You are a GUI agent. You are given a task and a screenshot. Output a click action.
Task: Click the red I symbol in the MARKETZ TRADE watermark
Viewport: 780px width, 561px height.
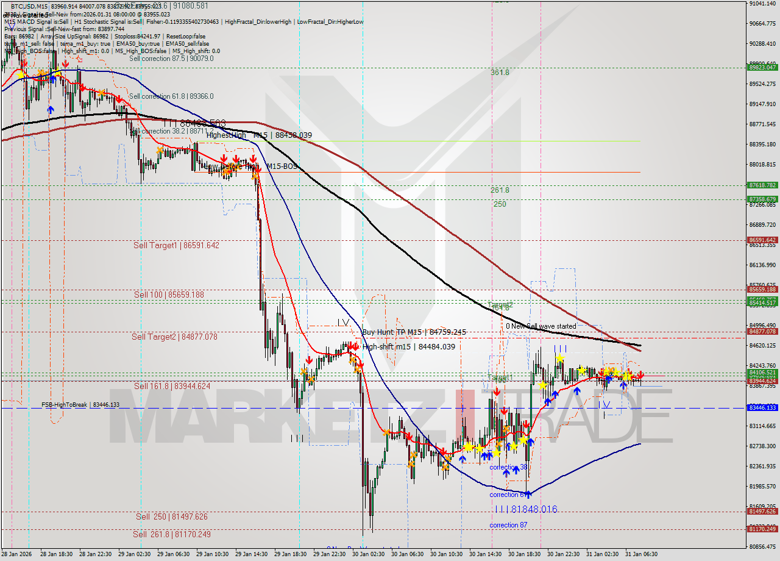[466, 415]
